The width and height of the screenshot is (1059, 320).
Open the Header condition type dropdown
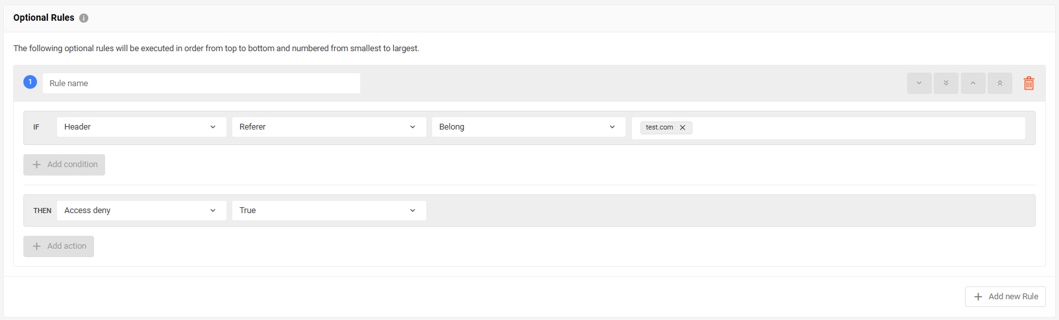point(141,127)
